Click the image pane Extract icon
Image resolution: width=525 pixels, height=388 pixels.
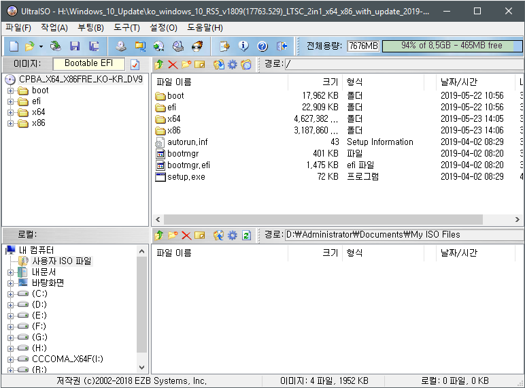[x=219, y=65]
